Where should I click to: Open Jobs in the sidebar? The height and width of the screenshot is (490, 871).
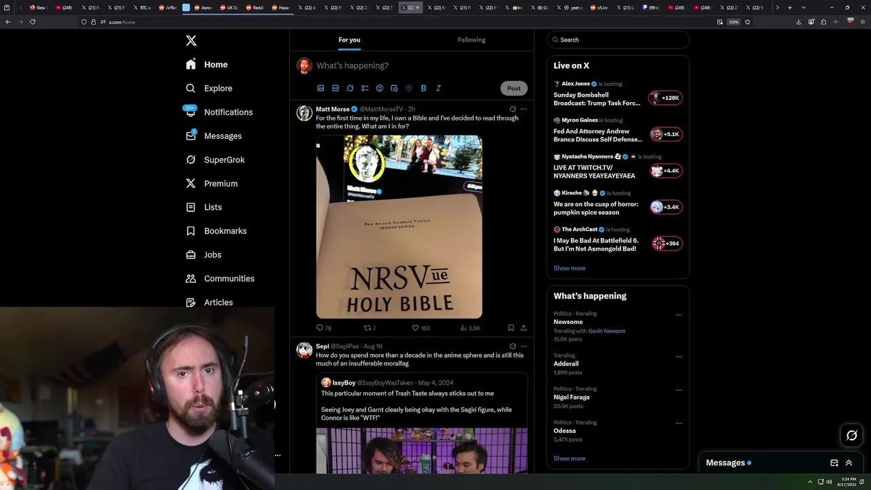pyautogui.click(x=203, y=255)
